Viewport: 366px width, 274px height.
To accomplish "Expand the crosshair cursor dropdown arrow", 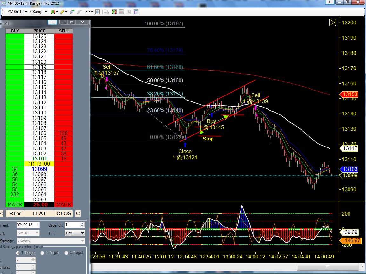I will pos(92,12).
